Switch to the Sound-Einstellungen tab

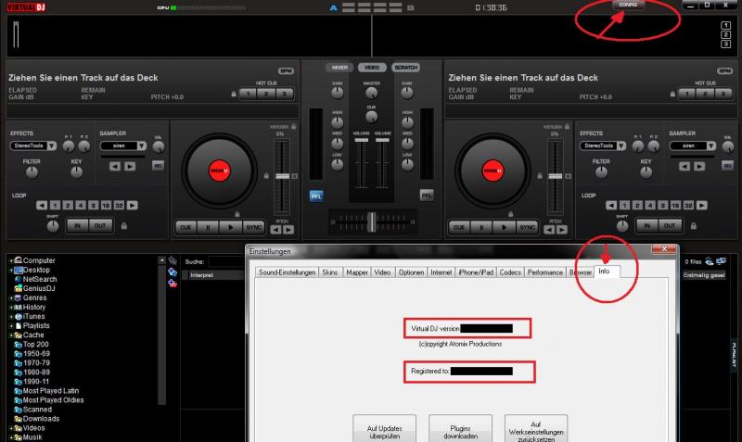287,272
